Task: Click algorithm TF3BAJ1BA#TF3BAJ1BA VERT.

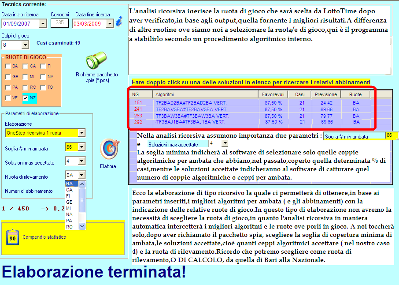Action: click(x=191, y=122)
